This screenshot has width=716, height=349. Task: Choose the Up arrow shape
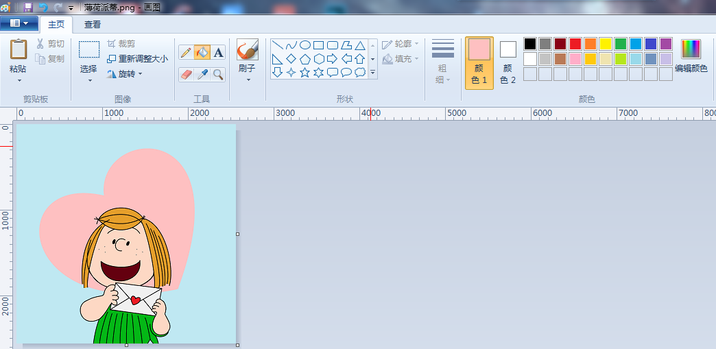point(360,59)
